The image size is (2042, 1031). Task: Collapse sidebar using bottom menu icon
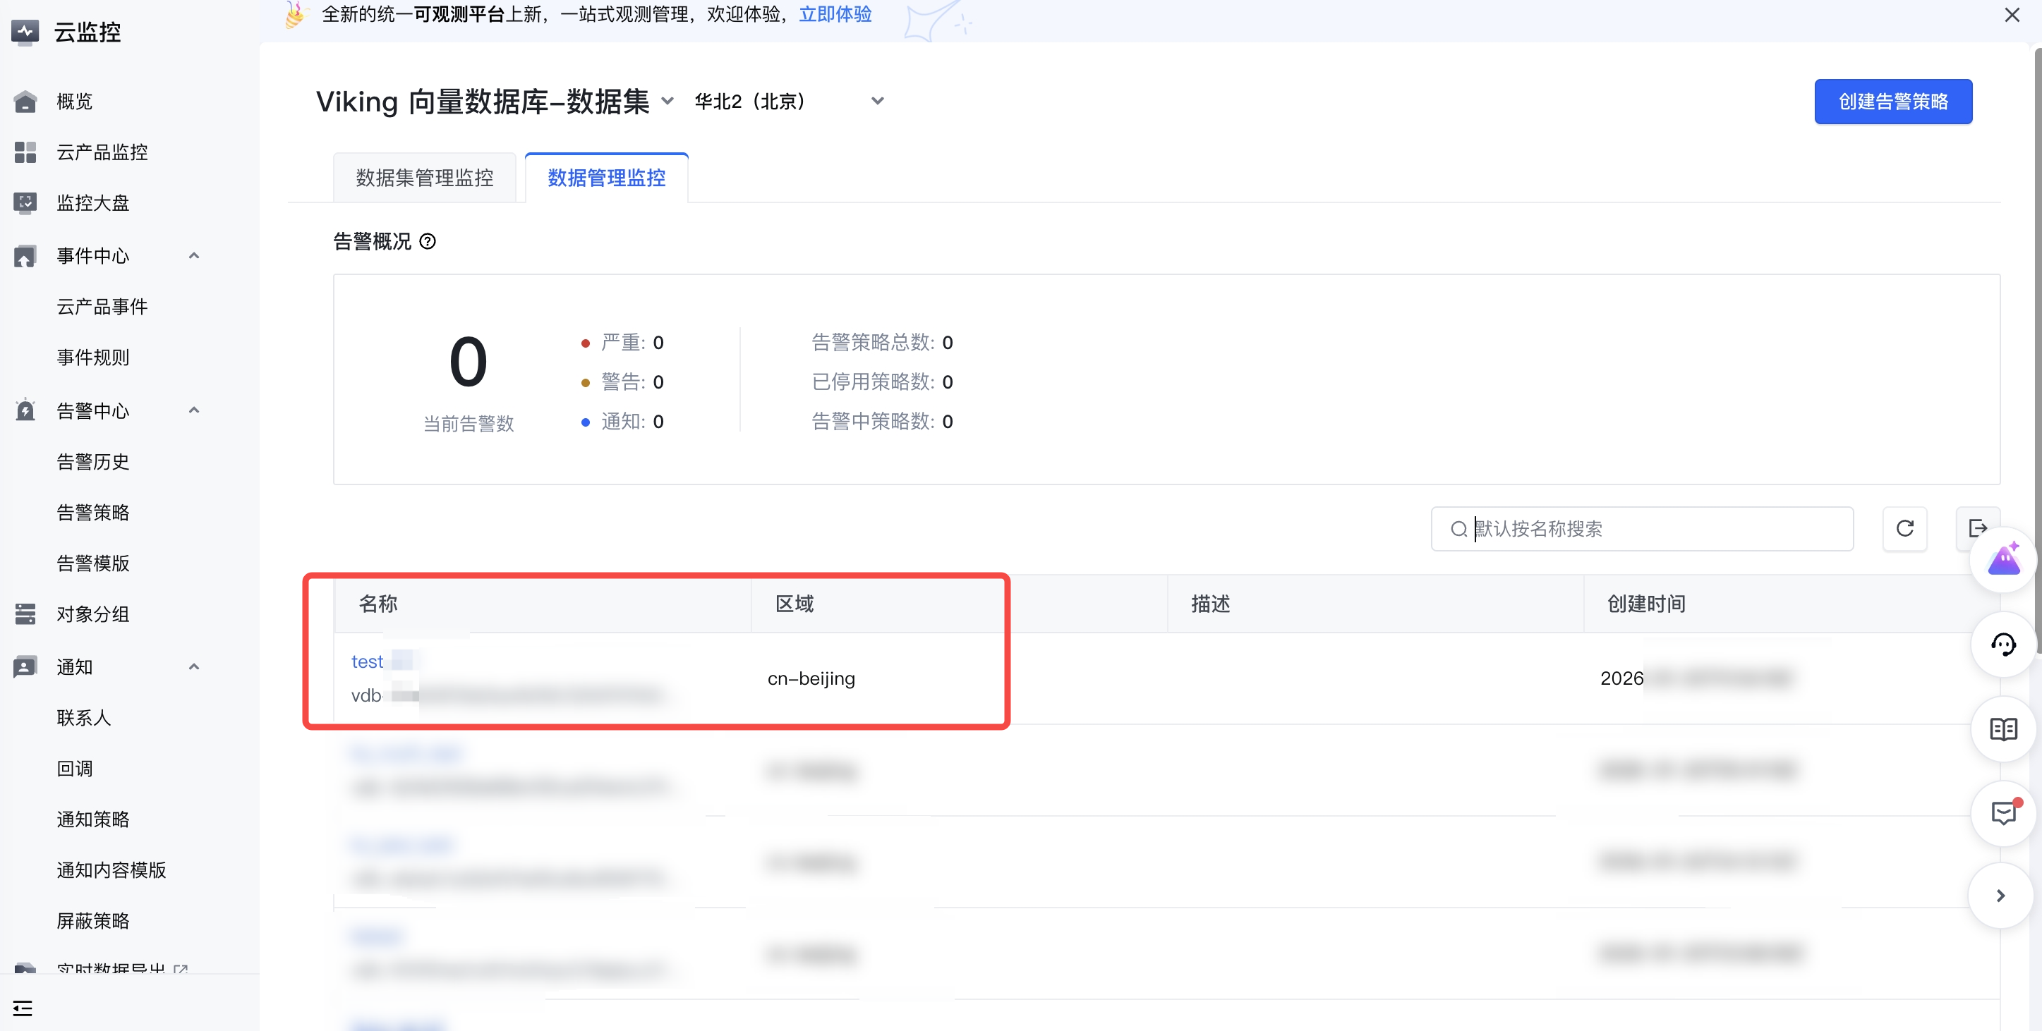[23, 1008]
